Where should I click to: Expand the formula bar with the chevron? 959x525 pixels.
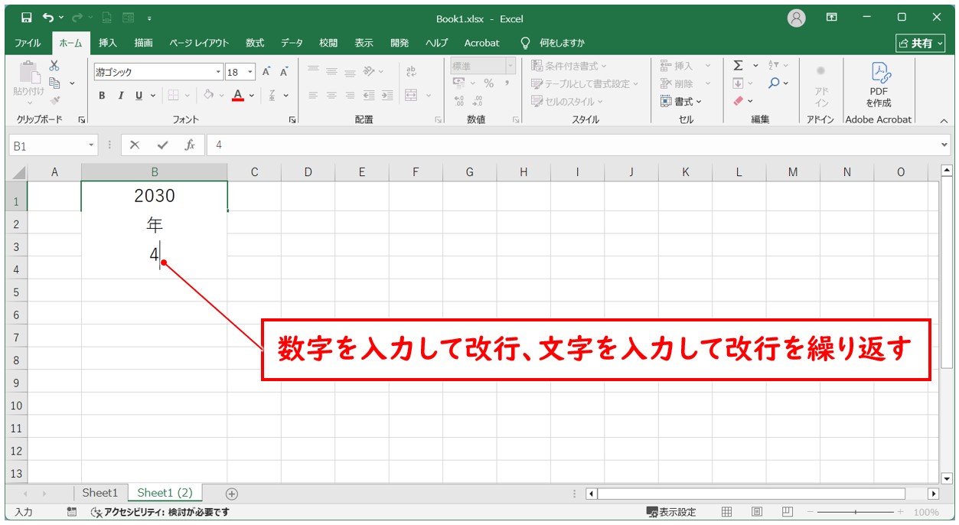pos(944,145)
